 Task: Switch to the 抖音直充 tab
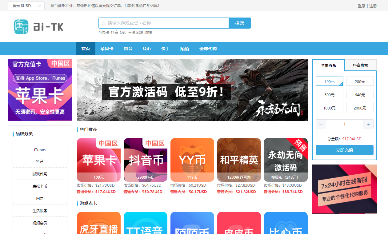pos(360,65)
